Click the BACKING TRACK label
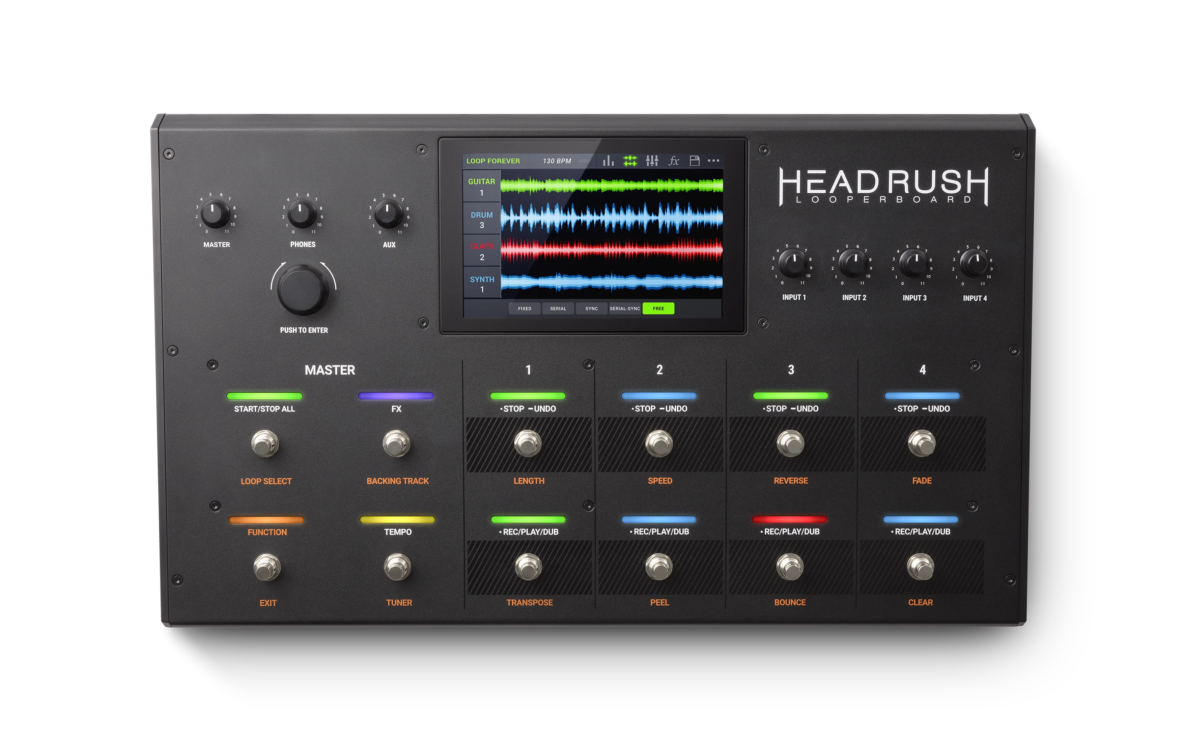 point(397,481)
